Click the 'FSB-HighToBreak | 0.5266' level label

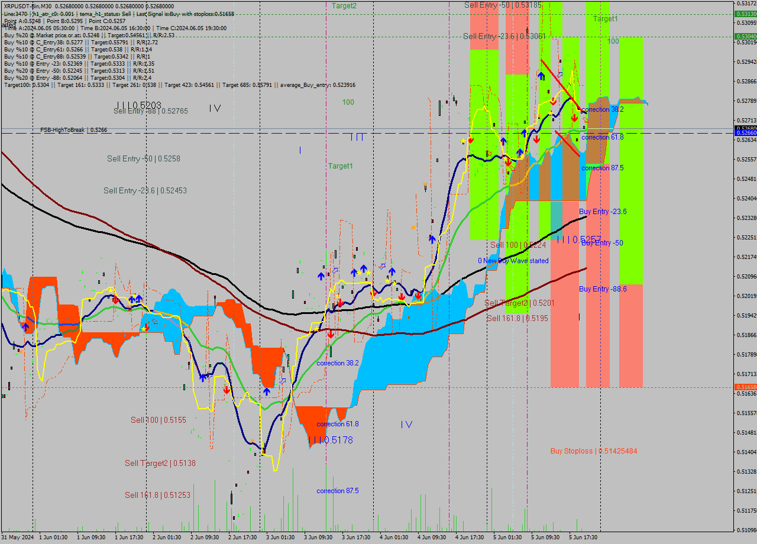coord(73,129)
